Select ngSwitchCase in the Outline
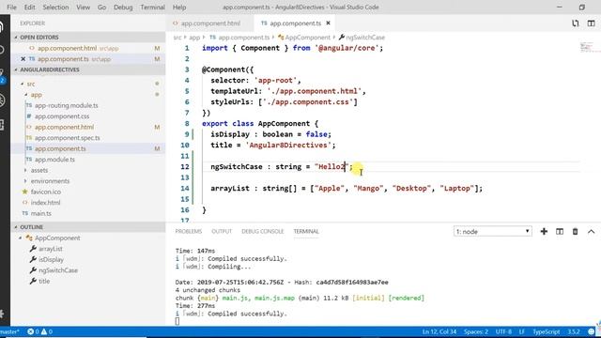The image size is (601, 338). pos(58,270)
